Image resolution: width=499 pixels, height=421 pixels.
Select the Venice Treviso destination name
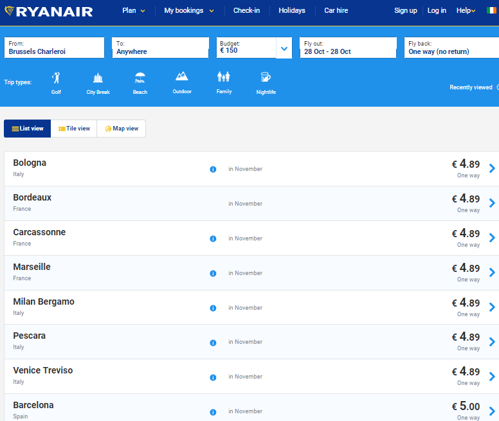[43, 370]
